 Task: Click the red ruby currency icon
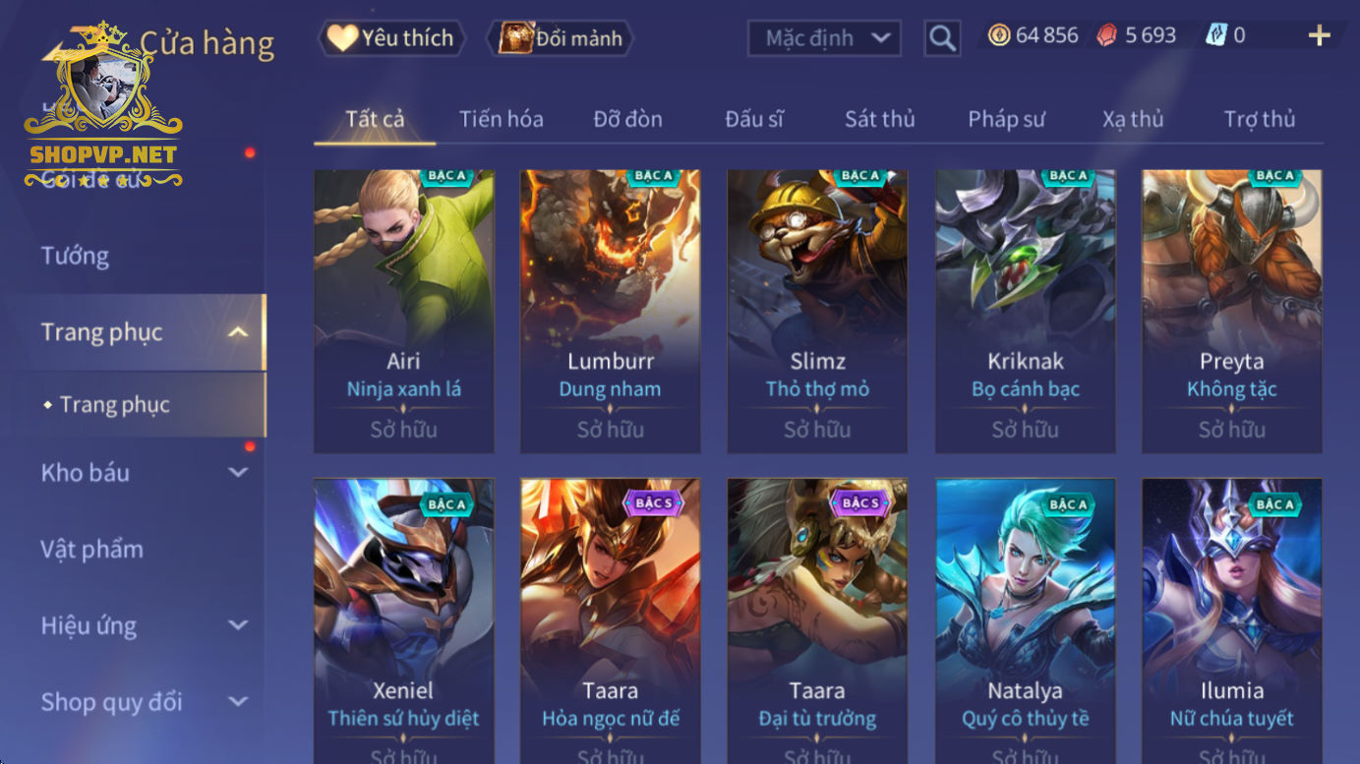coord(1107,35)
